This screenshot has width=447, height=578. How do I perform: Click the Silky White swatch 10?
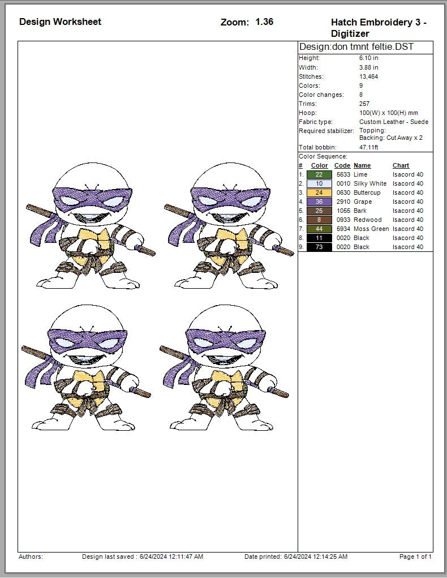(319, 183)
